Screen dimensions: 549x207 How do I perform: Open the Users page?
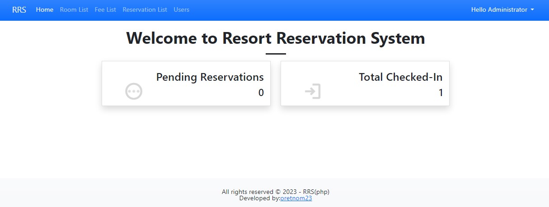click(x=182, y=9)
